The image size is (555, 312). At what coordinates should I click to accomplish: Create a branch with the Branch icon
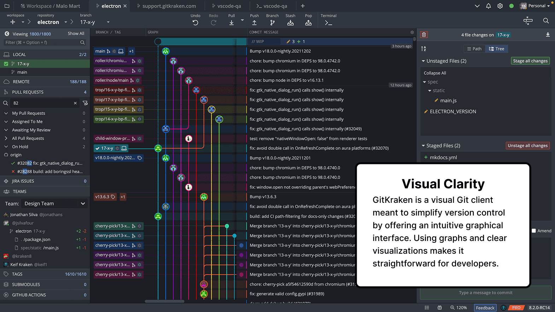pos(272,23)
